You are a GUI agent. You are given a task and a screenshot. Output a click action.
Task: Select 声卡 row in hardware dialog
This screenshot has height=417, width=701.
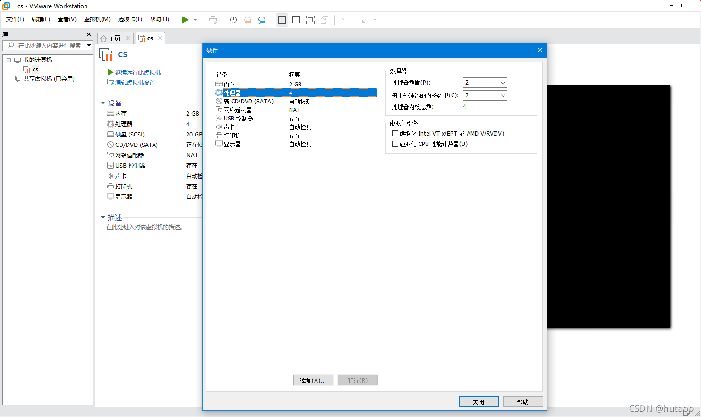coord(295,127)
